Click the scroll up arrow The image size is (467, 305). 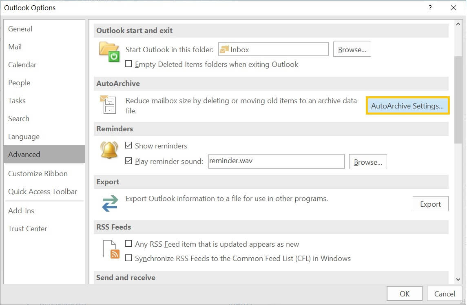[x=458, y=24]
